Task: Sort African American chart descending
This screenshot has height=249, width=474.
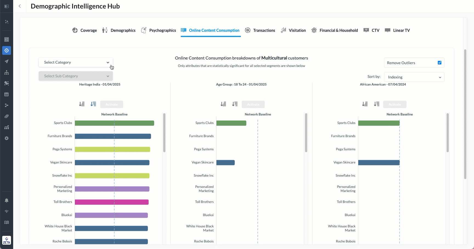Action: point(377,104)
